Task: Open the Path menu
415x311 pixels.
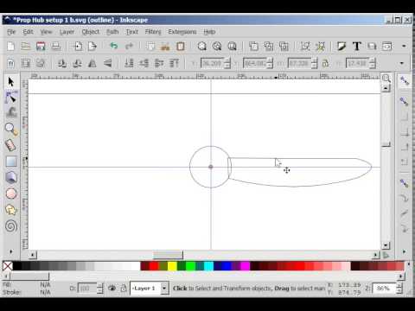Action: pos(112,32)
